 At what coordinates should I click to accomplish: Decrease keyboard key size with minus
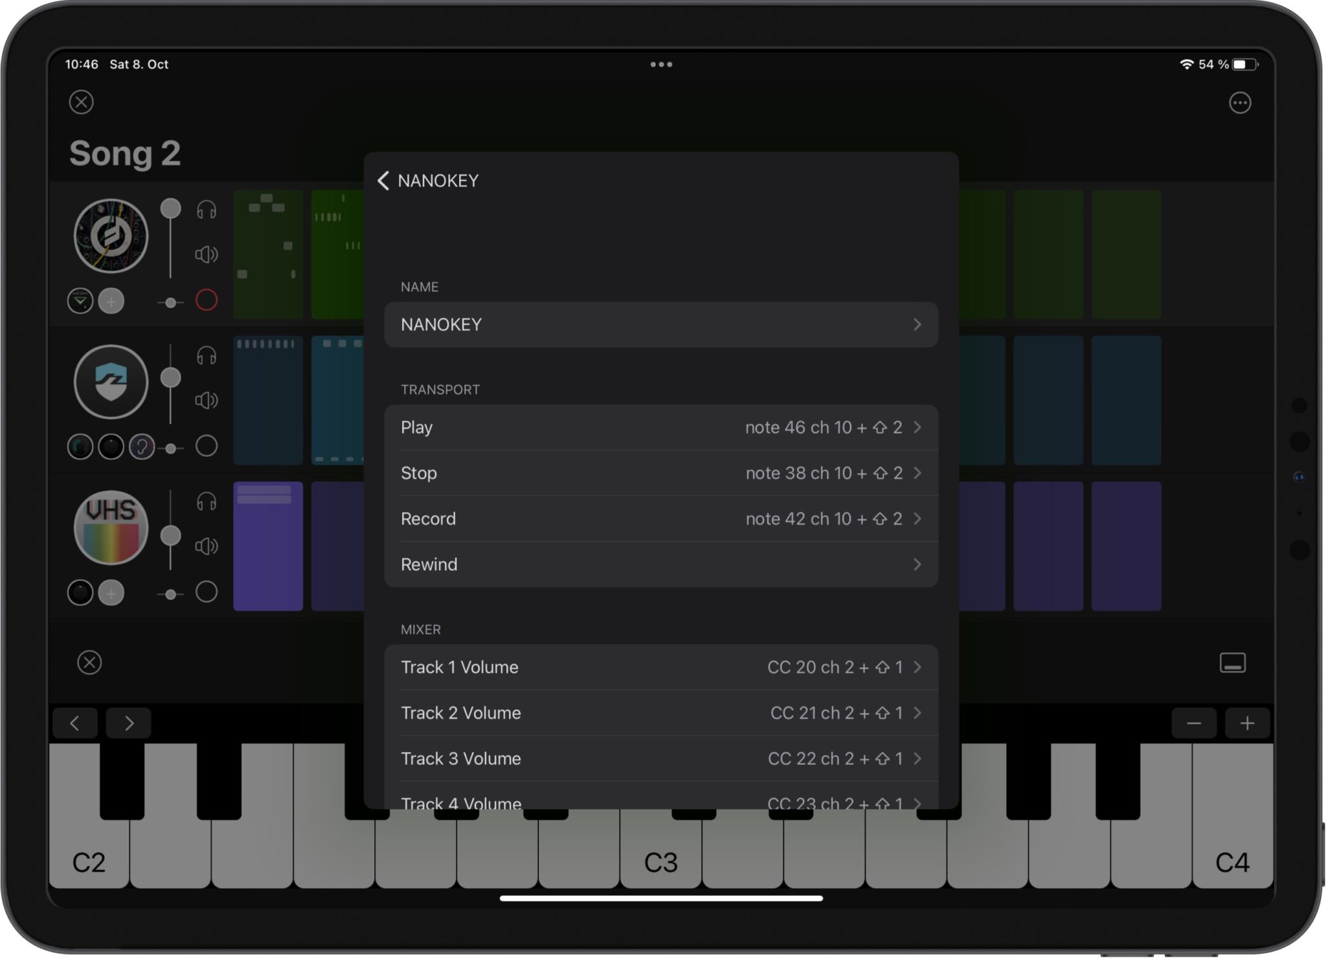point(1194,723)
